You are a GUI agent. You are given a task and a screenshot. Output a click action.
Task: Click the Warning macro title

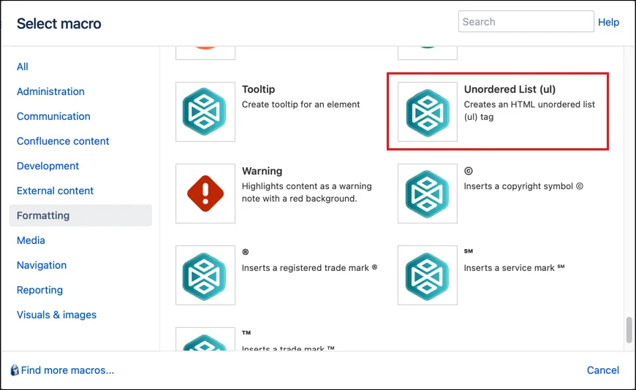(262, 171)
